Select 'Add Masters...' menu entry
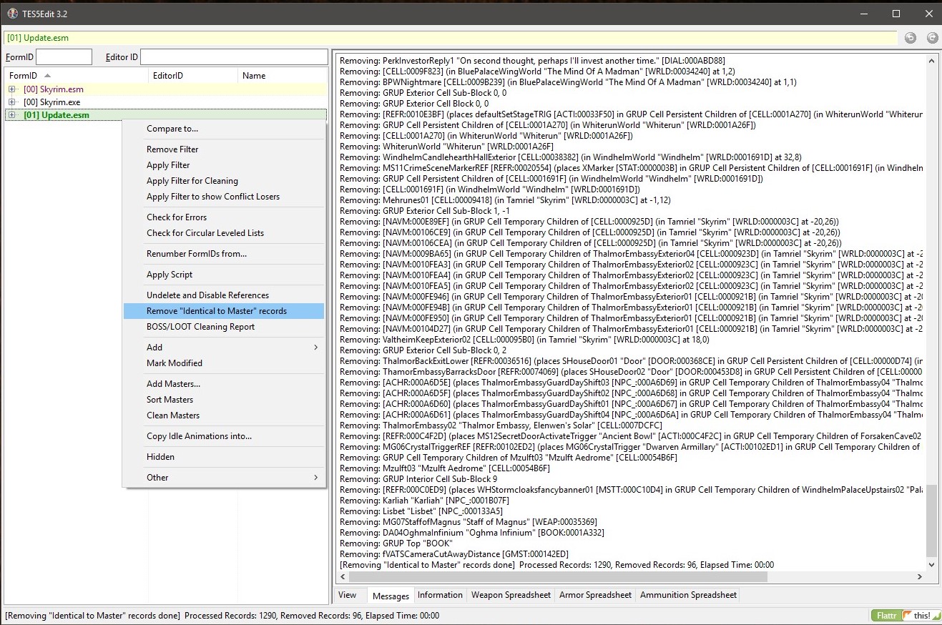942x625 pixels. point(224,384)
